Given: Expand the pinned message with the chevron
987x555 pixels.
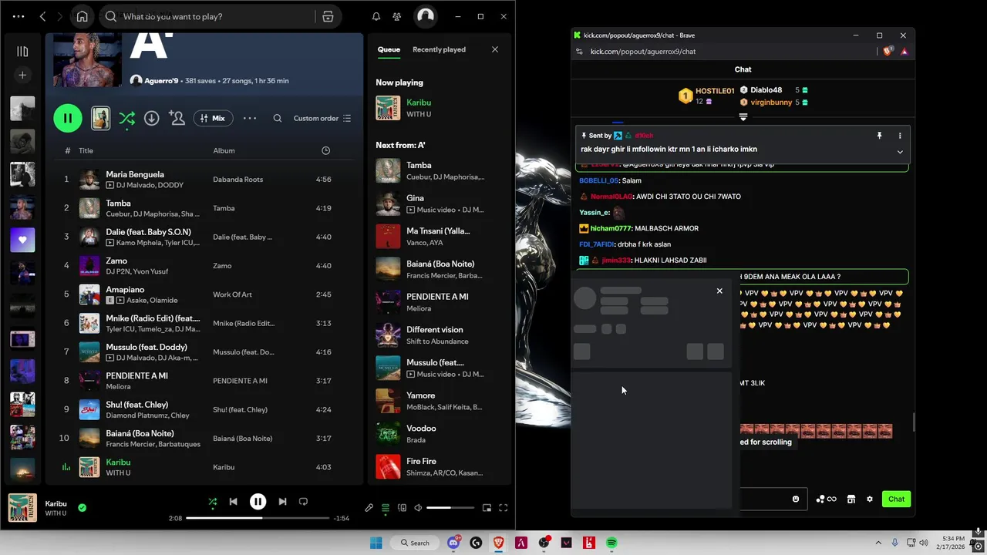Looking at the screenshot, I should [x=899, y=152].
